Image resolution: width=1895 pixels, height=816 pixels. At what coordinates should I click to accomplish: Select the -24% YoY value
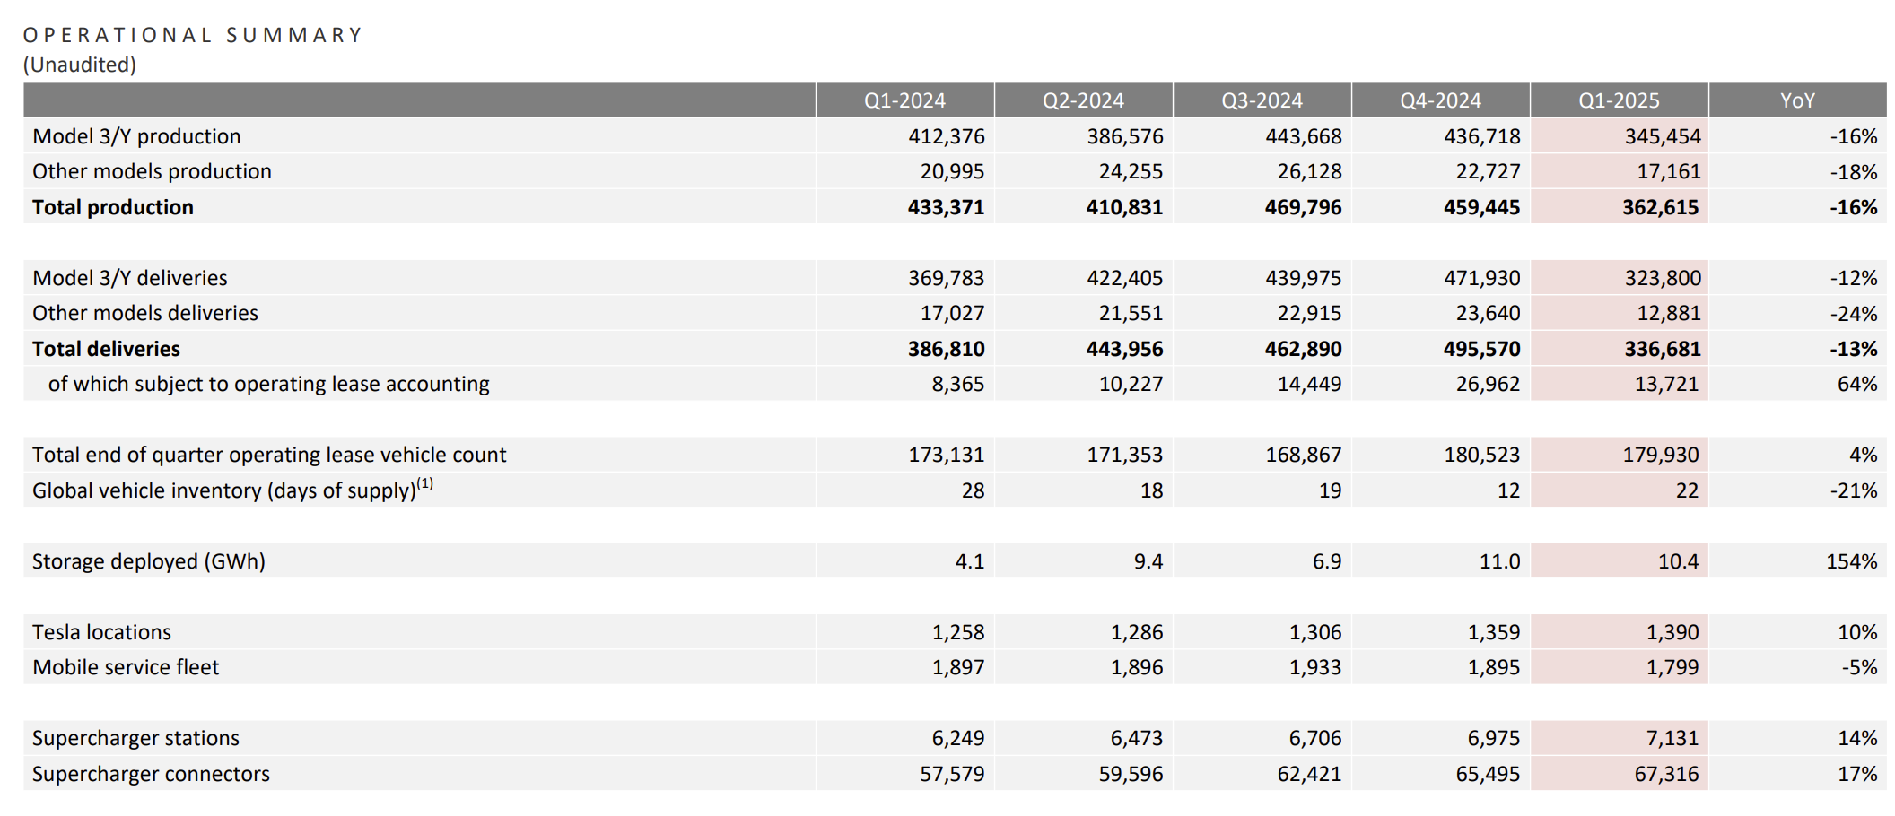[x=1854, y=313]
